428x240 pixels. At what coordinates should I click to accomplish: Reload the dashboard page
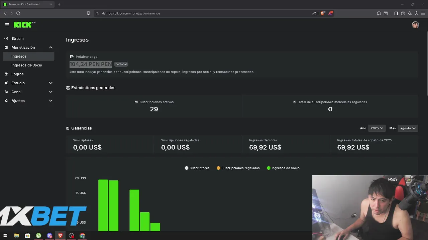[18, 13]
